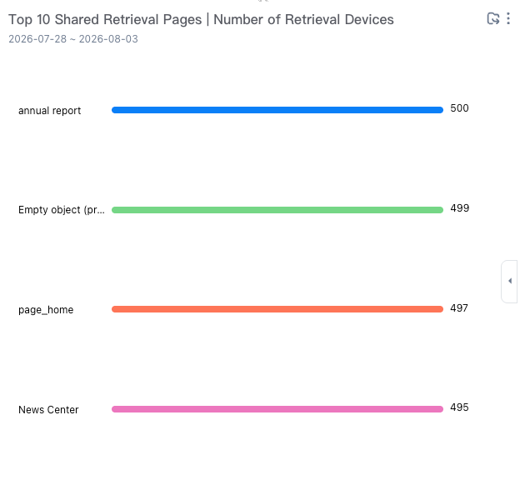Select the orange page_home bar
Image resolution: width=530 pixels, height=490 pixels.
click(277, 309)
